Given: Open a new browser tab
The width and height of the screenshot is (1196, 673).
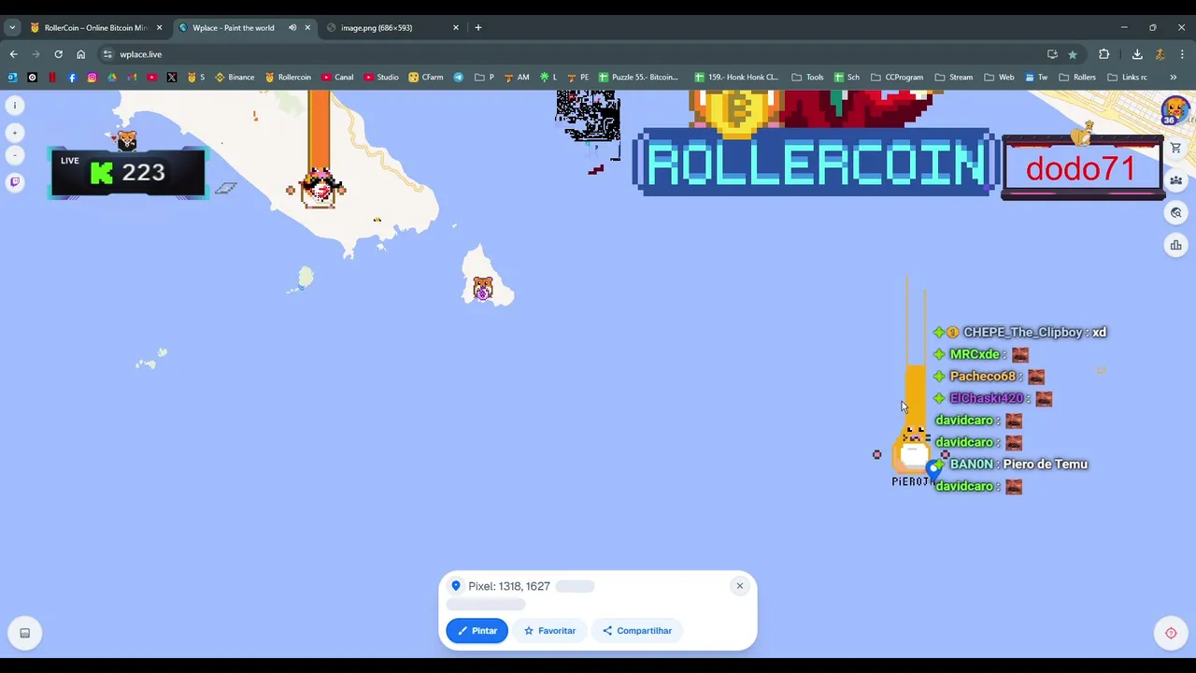Looking at the screenshot, I should (478, 28).
